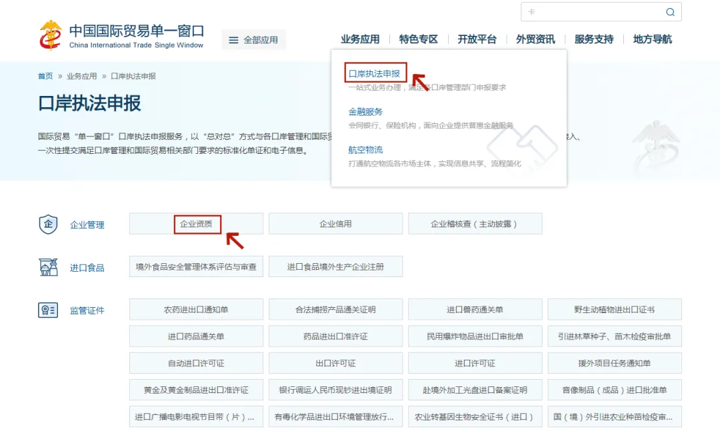Click the 监管证件 document list icon
720x431 pixels.
coord(47,308)
